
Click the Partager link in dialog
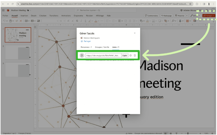tap(86, 41)
